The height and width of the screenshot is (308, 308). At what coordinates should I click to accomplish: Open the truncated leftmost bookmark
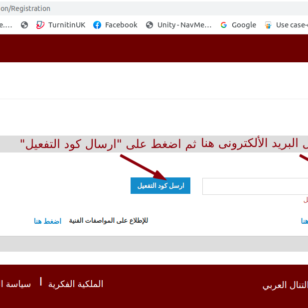6,25
